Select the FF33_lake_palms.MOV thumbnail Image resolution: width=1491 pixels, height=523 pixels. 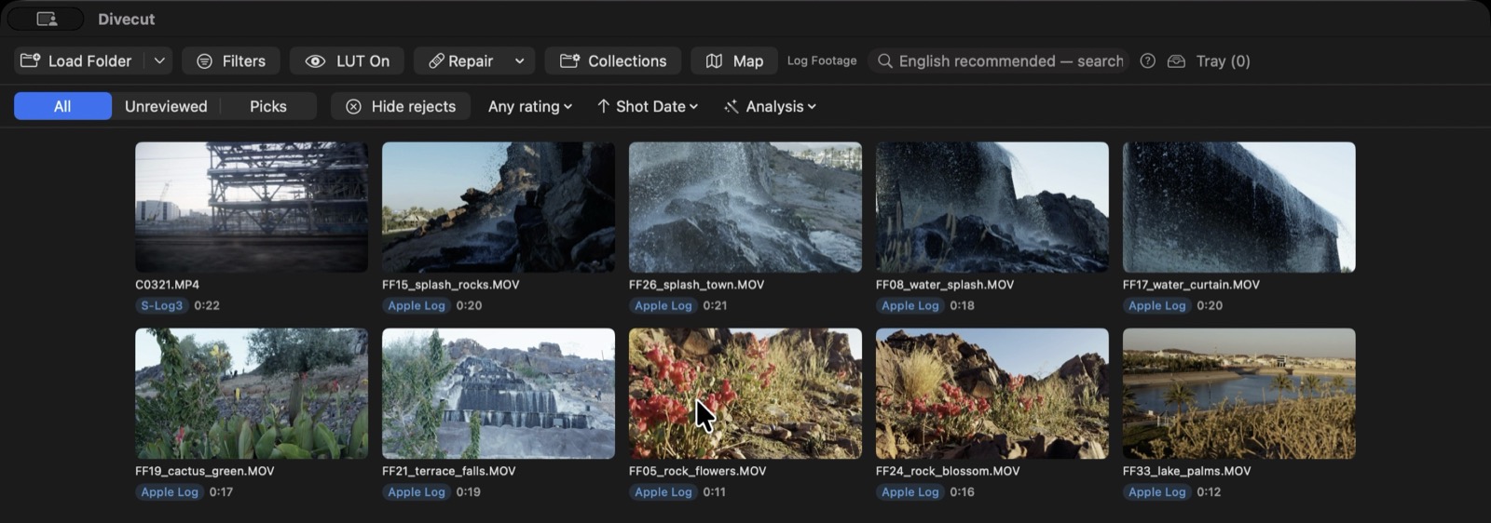click(1239, 393)
